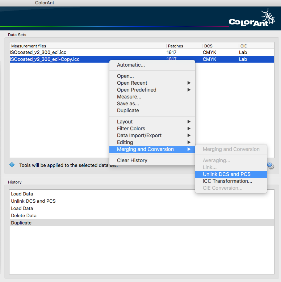Open the gear settings icon in Data Sets
This screenshot has height=282, width=281.
270,166
